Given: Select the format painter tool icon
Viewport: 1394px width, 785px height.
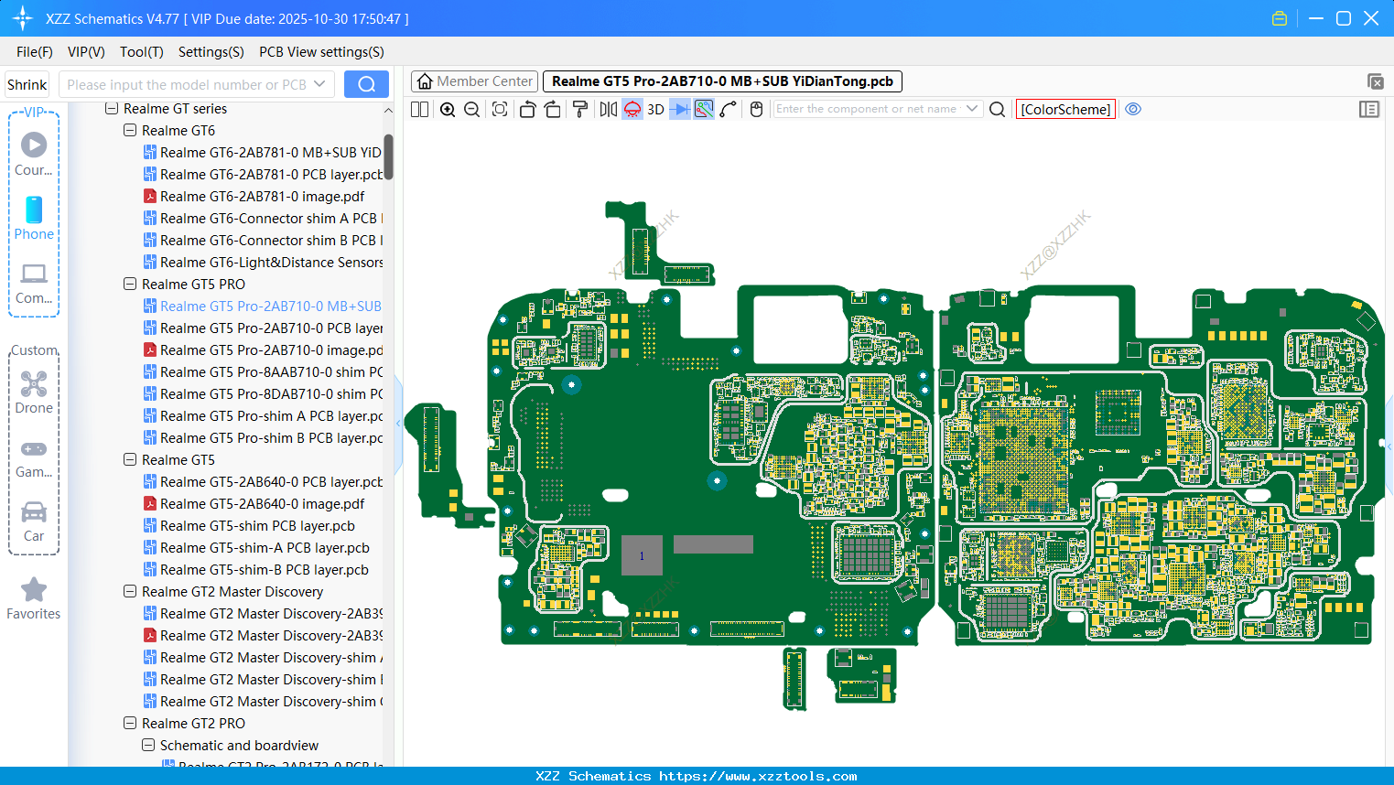Looking at the screenshot, I should pyautogui.click(x=579, y=110).
